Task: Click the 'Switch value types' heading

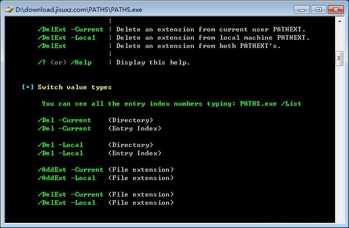Action: click(75, 87)
